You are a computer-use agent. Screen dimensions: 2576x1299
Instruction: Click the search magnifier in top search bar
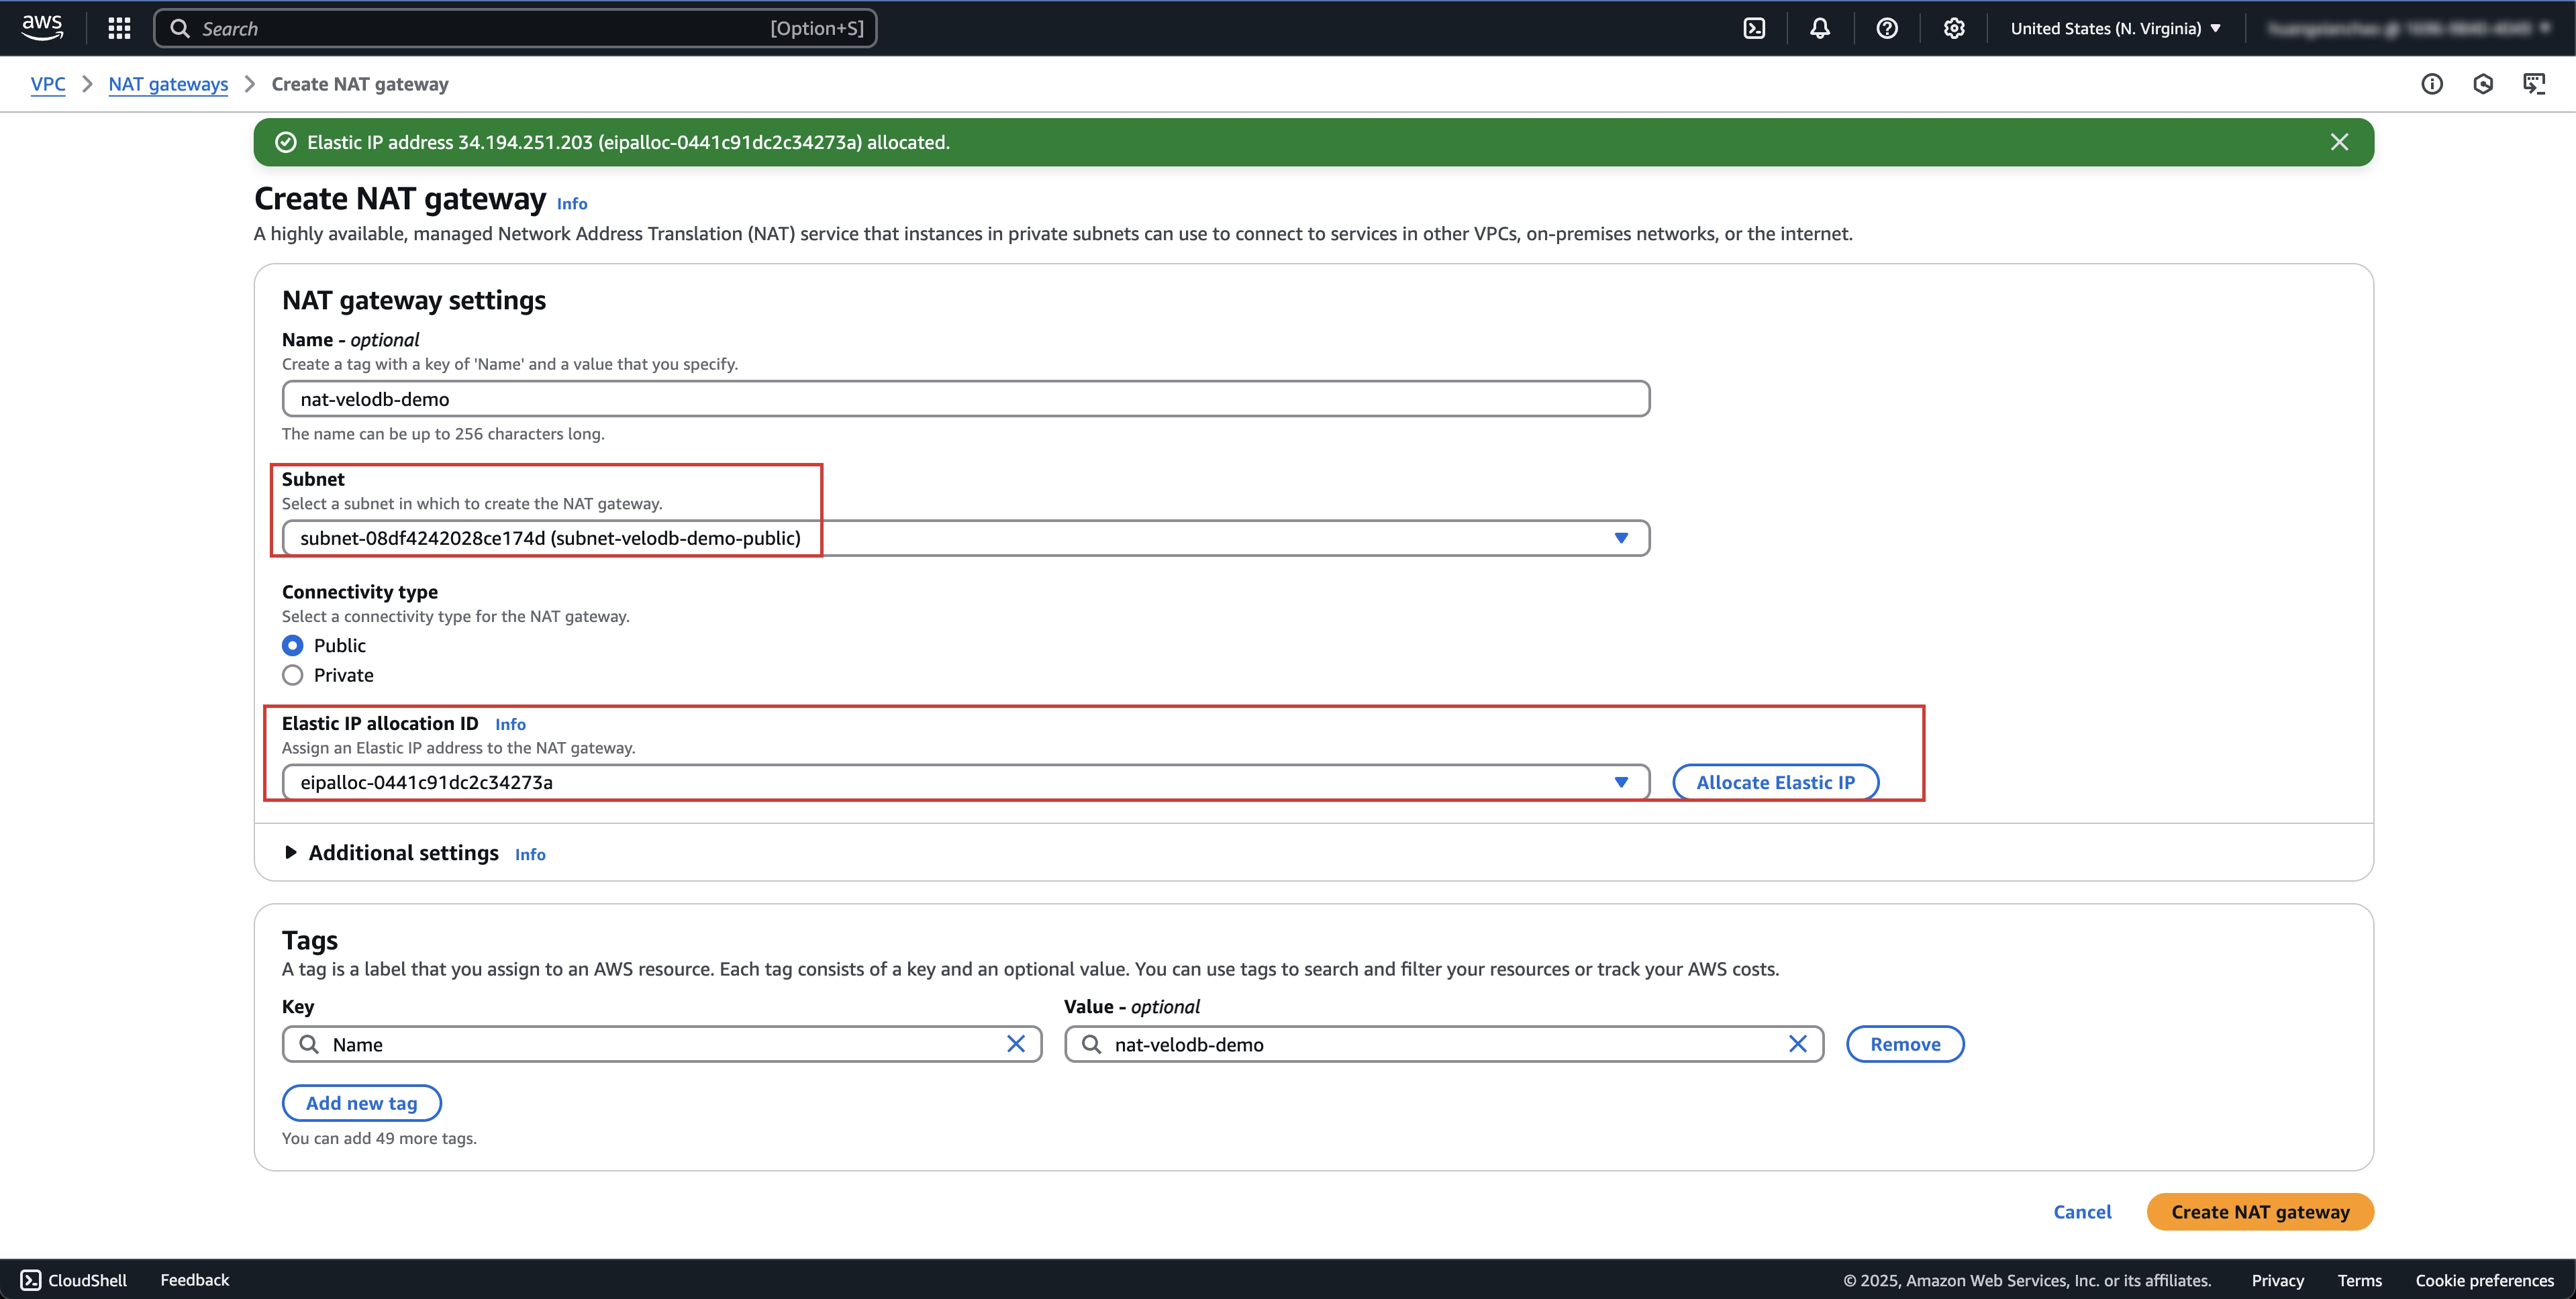pyautogui.click(x=180, y=28)
